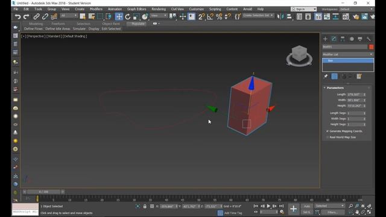Click the Mirror tool icon
This screenshot has height=217, width=386.
tap(280, 16)
